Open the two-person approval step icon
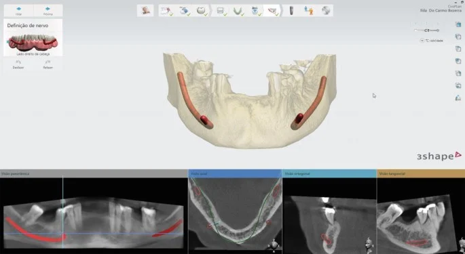 pyautogui.click(x=309, y=11)
